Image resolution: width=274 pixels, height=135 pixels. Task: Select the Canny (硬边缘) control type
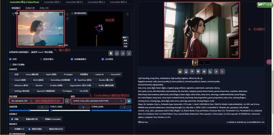click(x=23, y=74)
